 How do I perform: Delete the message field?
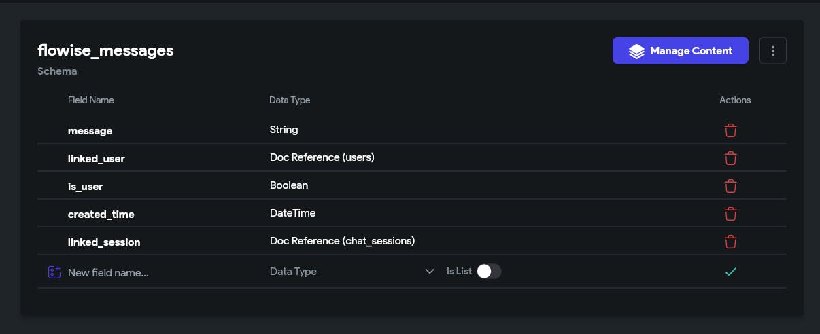730,130
